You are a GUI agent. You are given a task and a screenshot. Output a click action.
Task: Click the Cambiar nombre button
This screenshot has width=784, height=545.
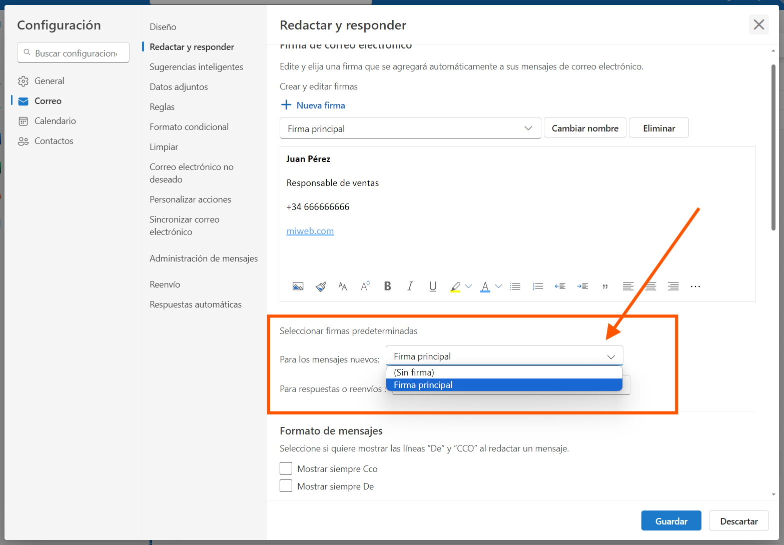[585, 128]
